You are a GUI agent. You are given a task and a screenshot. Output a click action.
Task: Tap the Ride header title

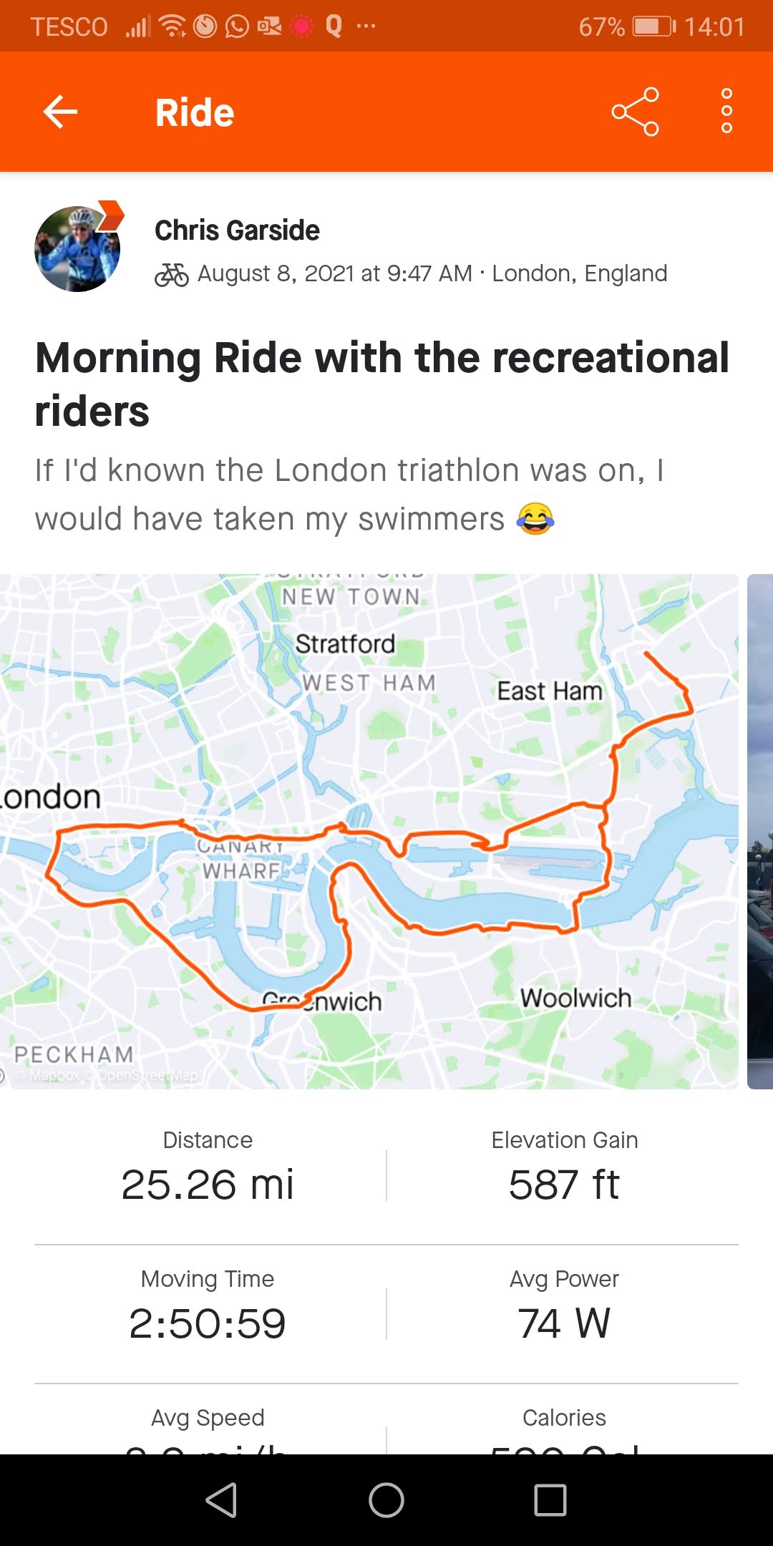pos(195,112)
